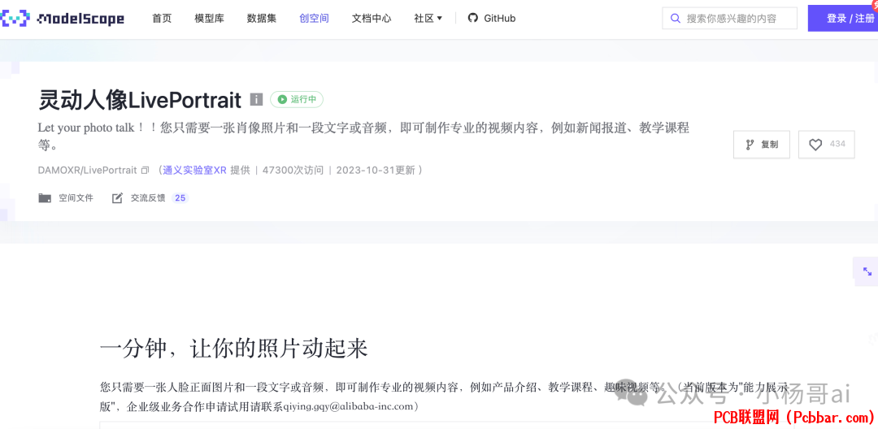
Task: Click the 复制 fork button
Action: (x=762, y=145)
